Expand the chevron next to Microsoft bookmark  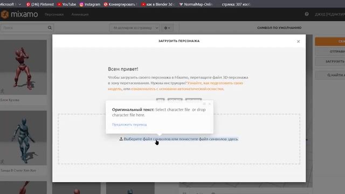pos(19,4)
